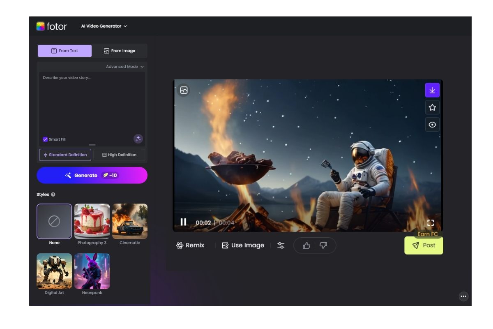Select Standard Definition quality

[x=65, y=155]
